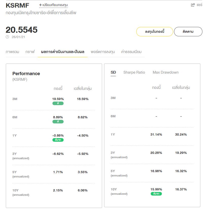
Task: Switch to Sharpe Ratio view
Action: tap(134, 72)
